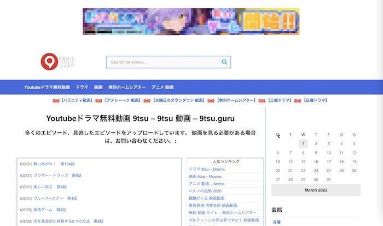Go to 無料ホームシアター in the nav bar
The width and height of the screenshot is (383, 226).
click(127, 87)
